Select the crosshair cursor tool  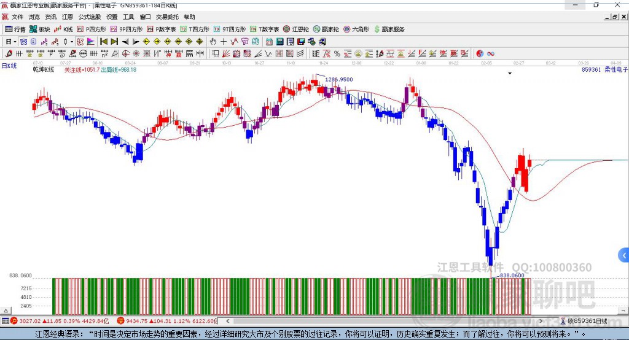[224, 42]
